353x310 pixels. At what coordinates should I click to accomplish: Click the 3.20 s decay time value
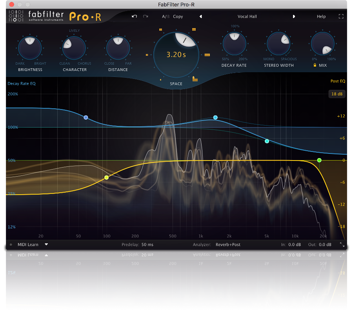click(x=176, y=55)
